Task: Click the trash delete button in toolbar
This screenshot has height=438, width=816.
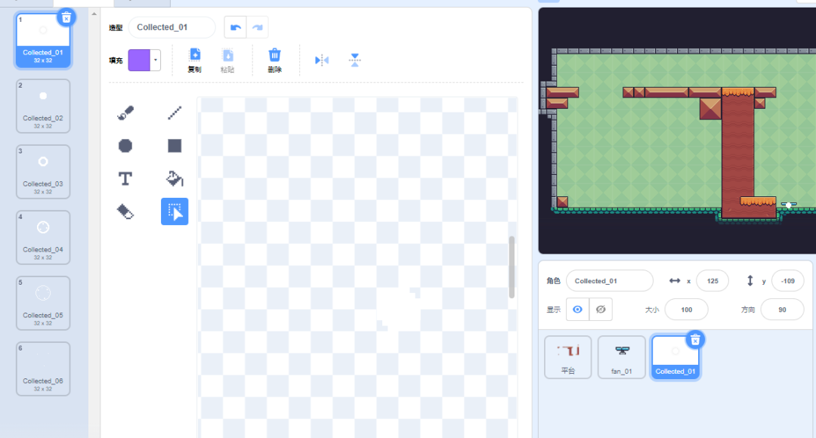Action: point(275,60)
